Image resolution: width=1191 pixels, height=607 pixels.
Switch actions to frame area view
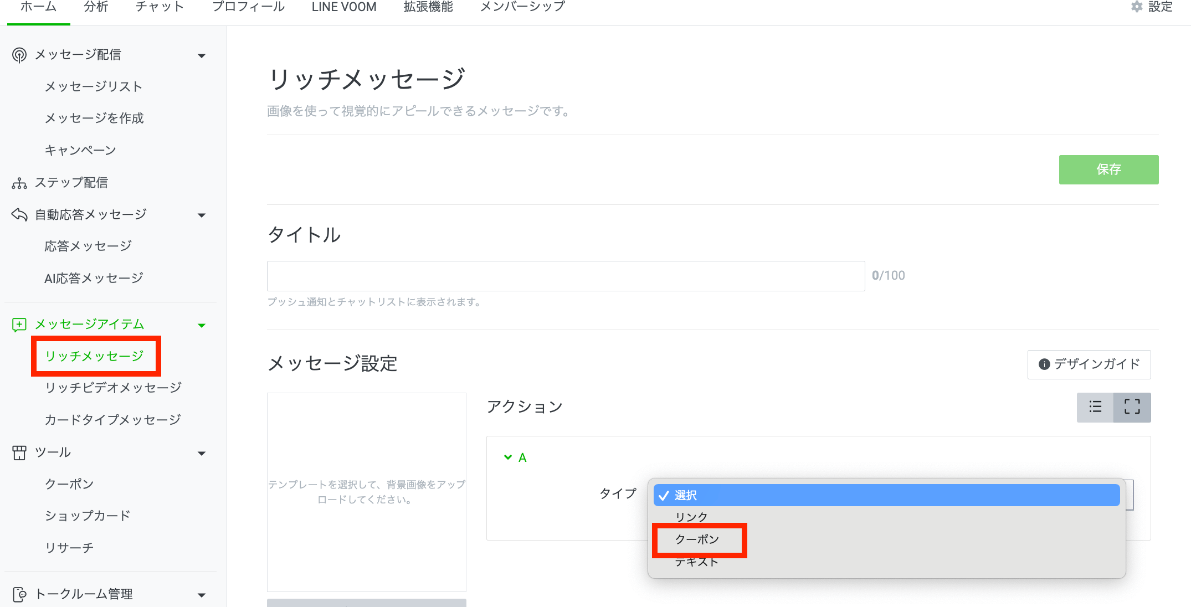point(1132,407)
